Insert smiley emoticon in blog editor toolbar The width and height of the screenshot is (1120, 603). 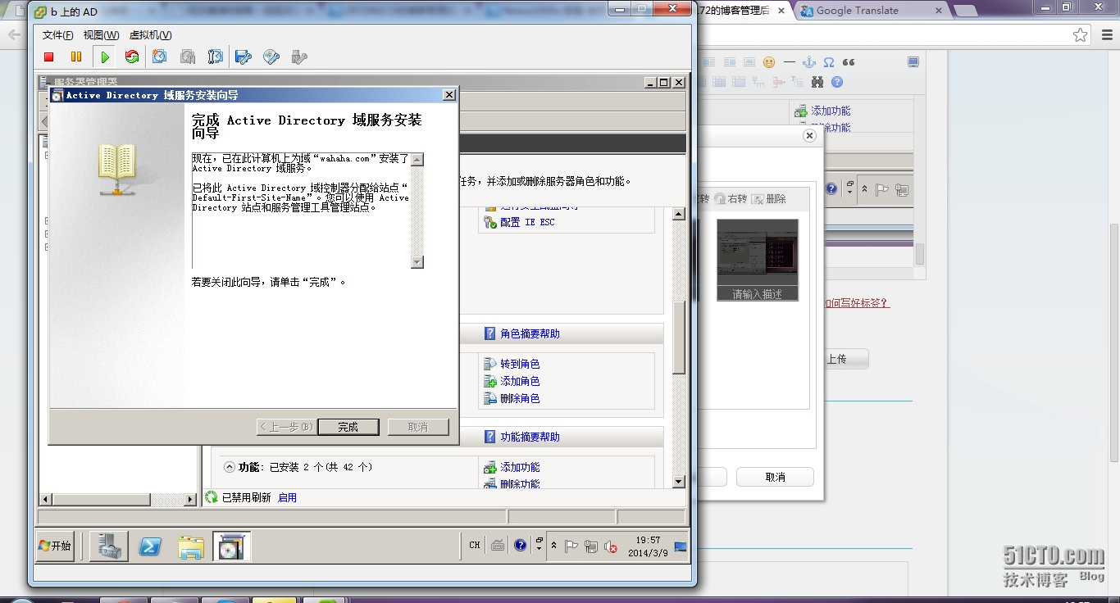[x=769, y=62]
